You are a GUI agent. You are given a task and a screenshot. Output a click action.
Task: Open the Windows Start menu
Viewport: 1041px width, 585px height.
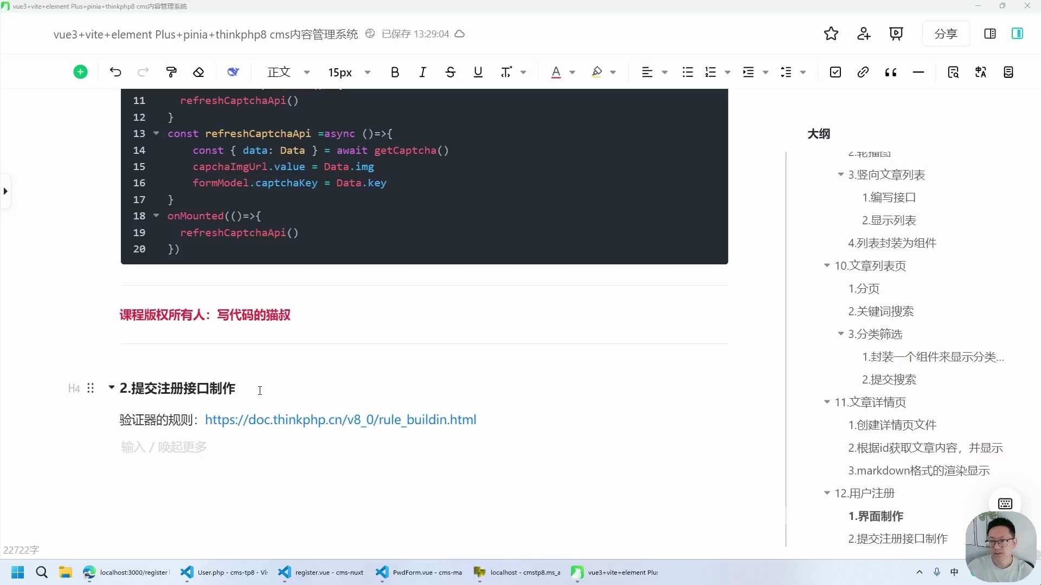point(18,572)
